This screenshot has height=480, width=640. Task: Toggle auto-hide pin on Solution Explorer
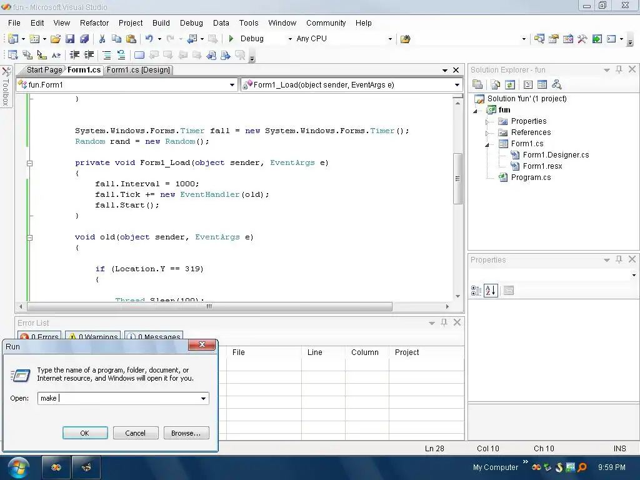coord(619,69)
